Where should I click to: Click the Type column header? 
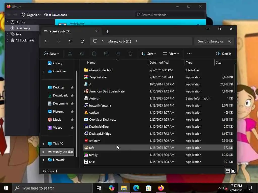[x=189, y=63]
